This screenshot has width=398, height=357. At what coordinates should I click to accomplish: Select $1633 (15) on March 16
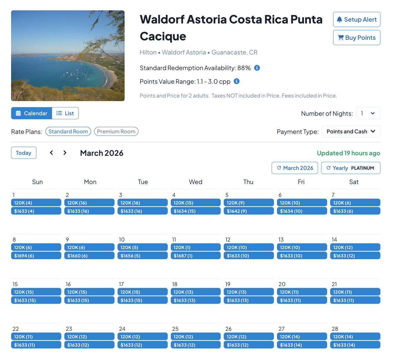coord(89,300)
